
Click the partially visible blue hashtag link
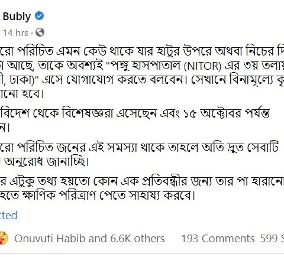click(8, 215)
